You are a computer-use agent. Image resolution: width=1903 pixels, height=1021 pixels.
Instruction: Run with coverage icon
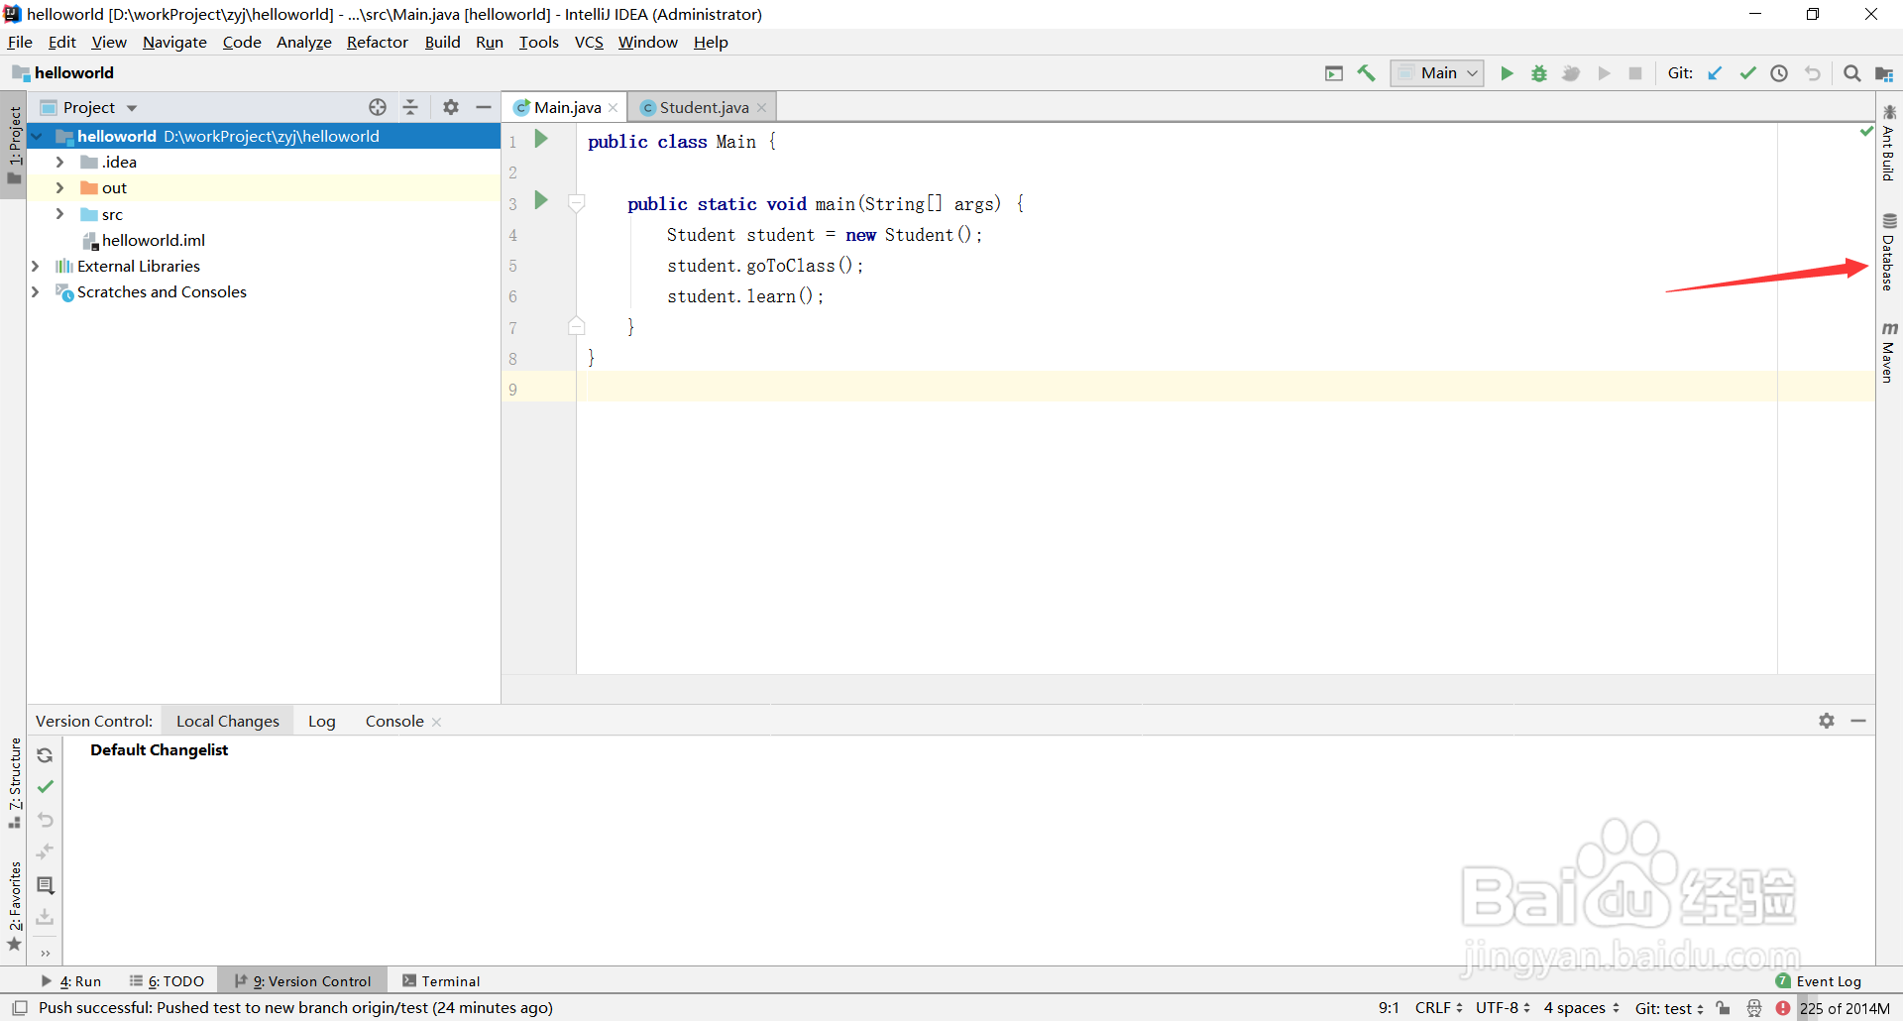[x=1571, y=73]
